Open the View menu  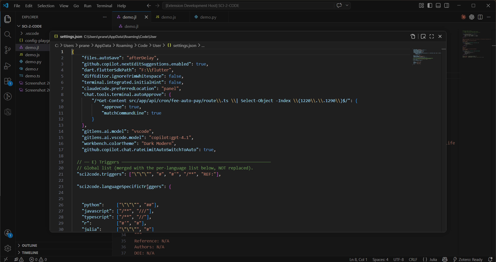64,6
